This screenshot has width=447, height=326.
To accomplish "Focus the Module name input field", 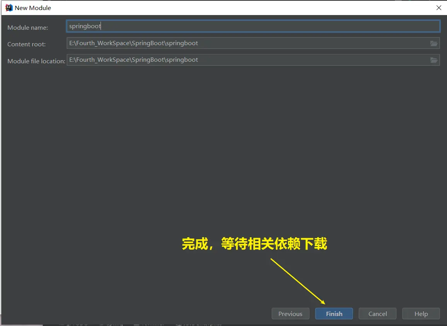I will 253,26.
